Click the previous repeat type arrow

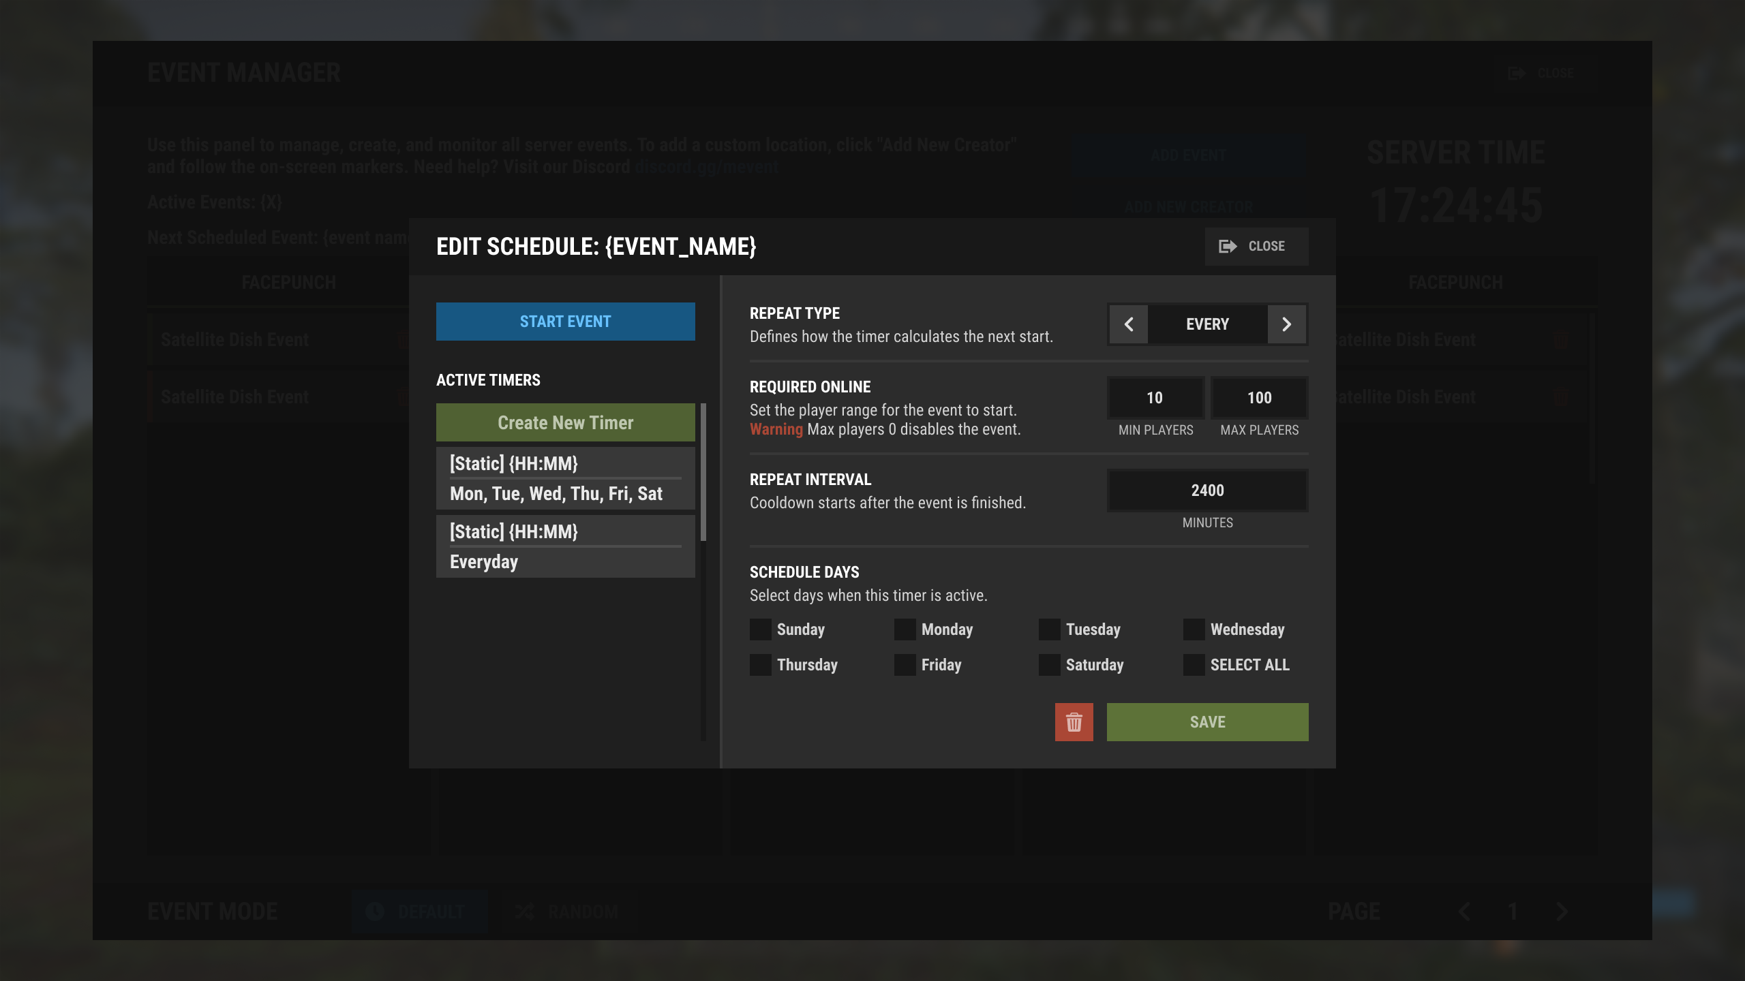(1129, 324)
